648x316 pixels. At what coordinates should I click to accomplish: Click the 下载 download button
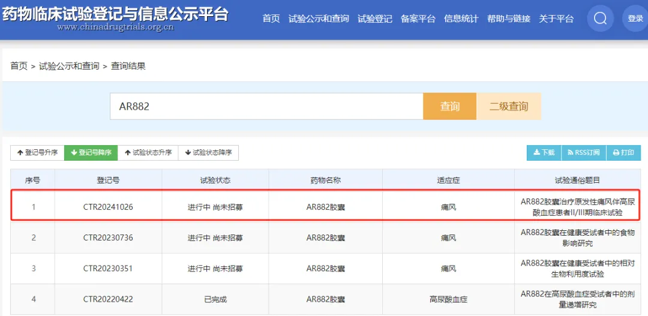(x=544, y=153)
